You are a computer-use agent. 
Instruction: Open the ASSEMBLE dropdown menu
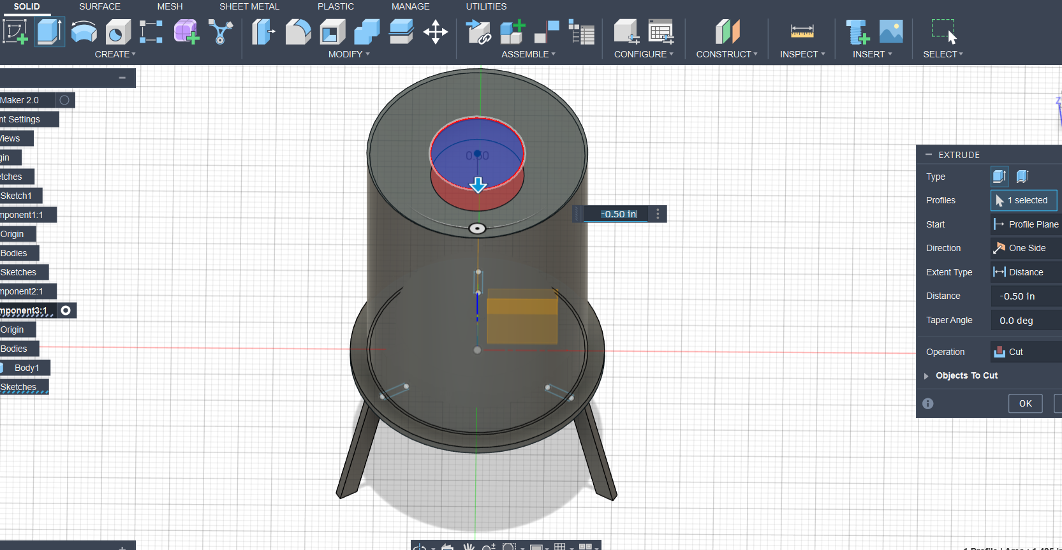pos(528,54)
